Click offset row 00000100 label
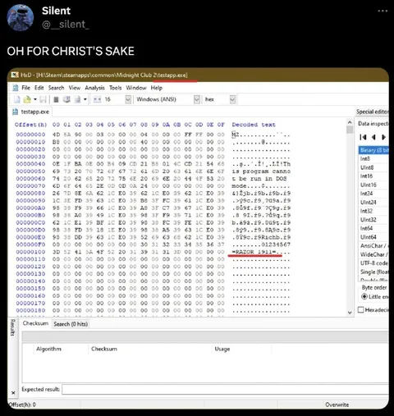394x416 pixels. (30, 252)
